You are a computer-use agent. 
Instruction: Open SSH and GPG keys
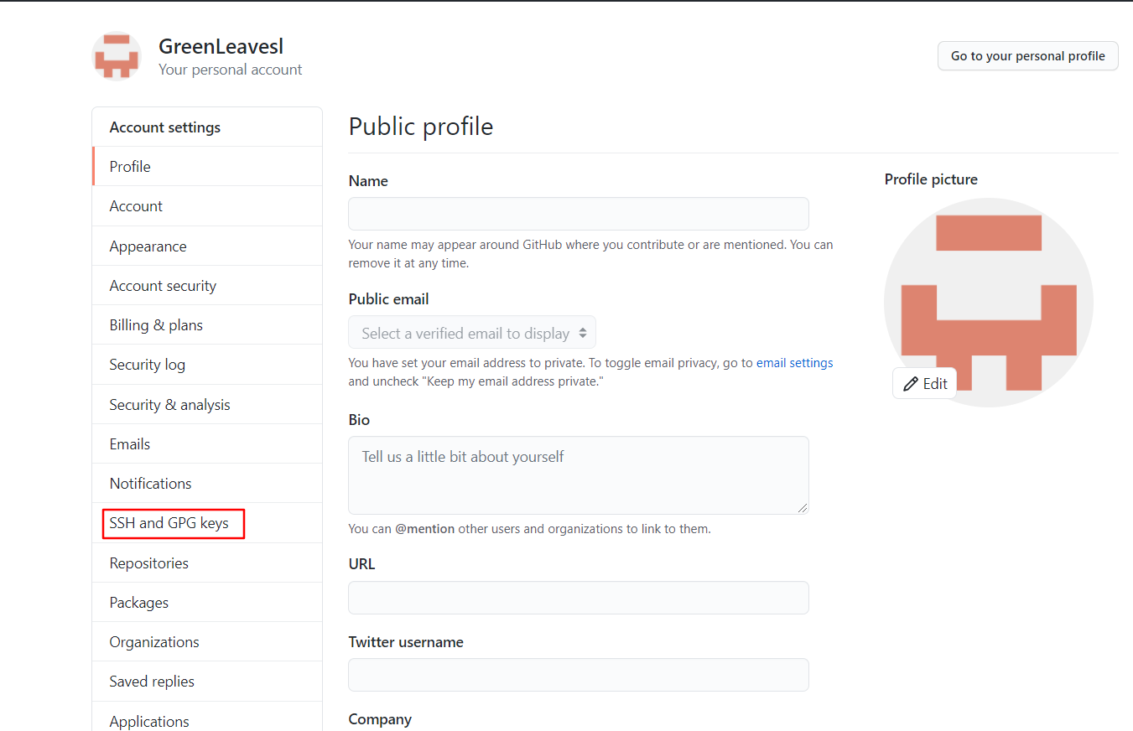coord(207,523)
